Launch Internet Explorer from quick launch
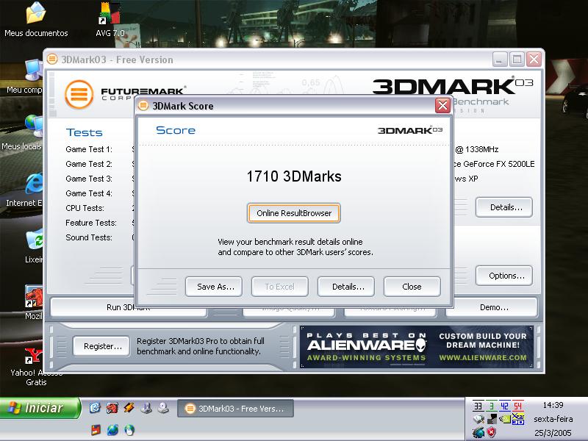Viewport: 588px width, 441px height. coord(112,429)
